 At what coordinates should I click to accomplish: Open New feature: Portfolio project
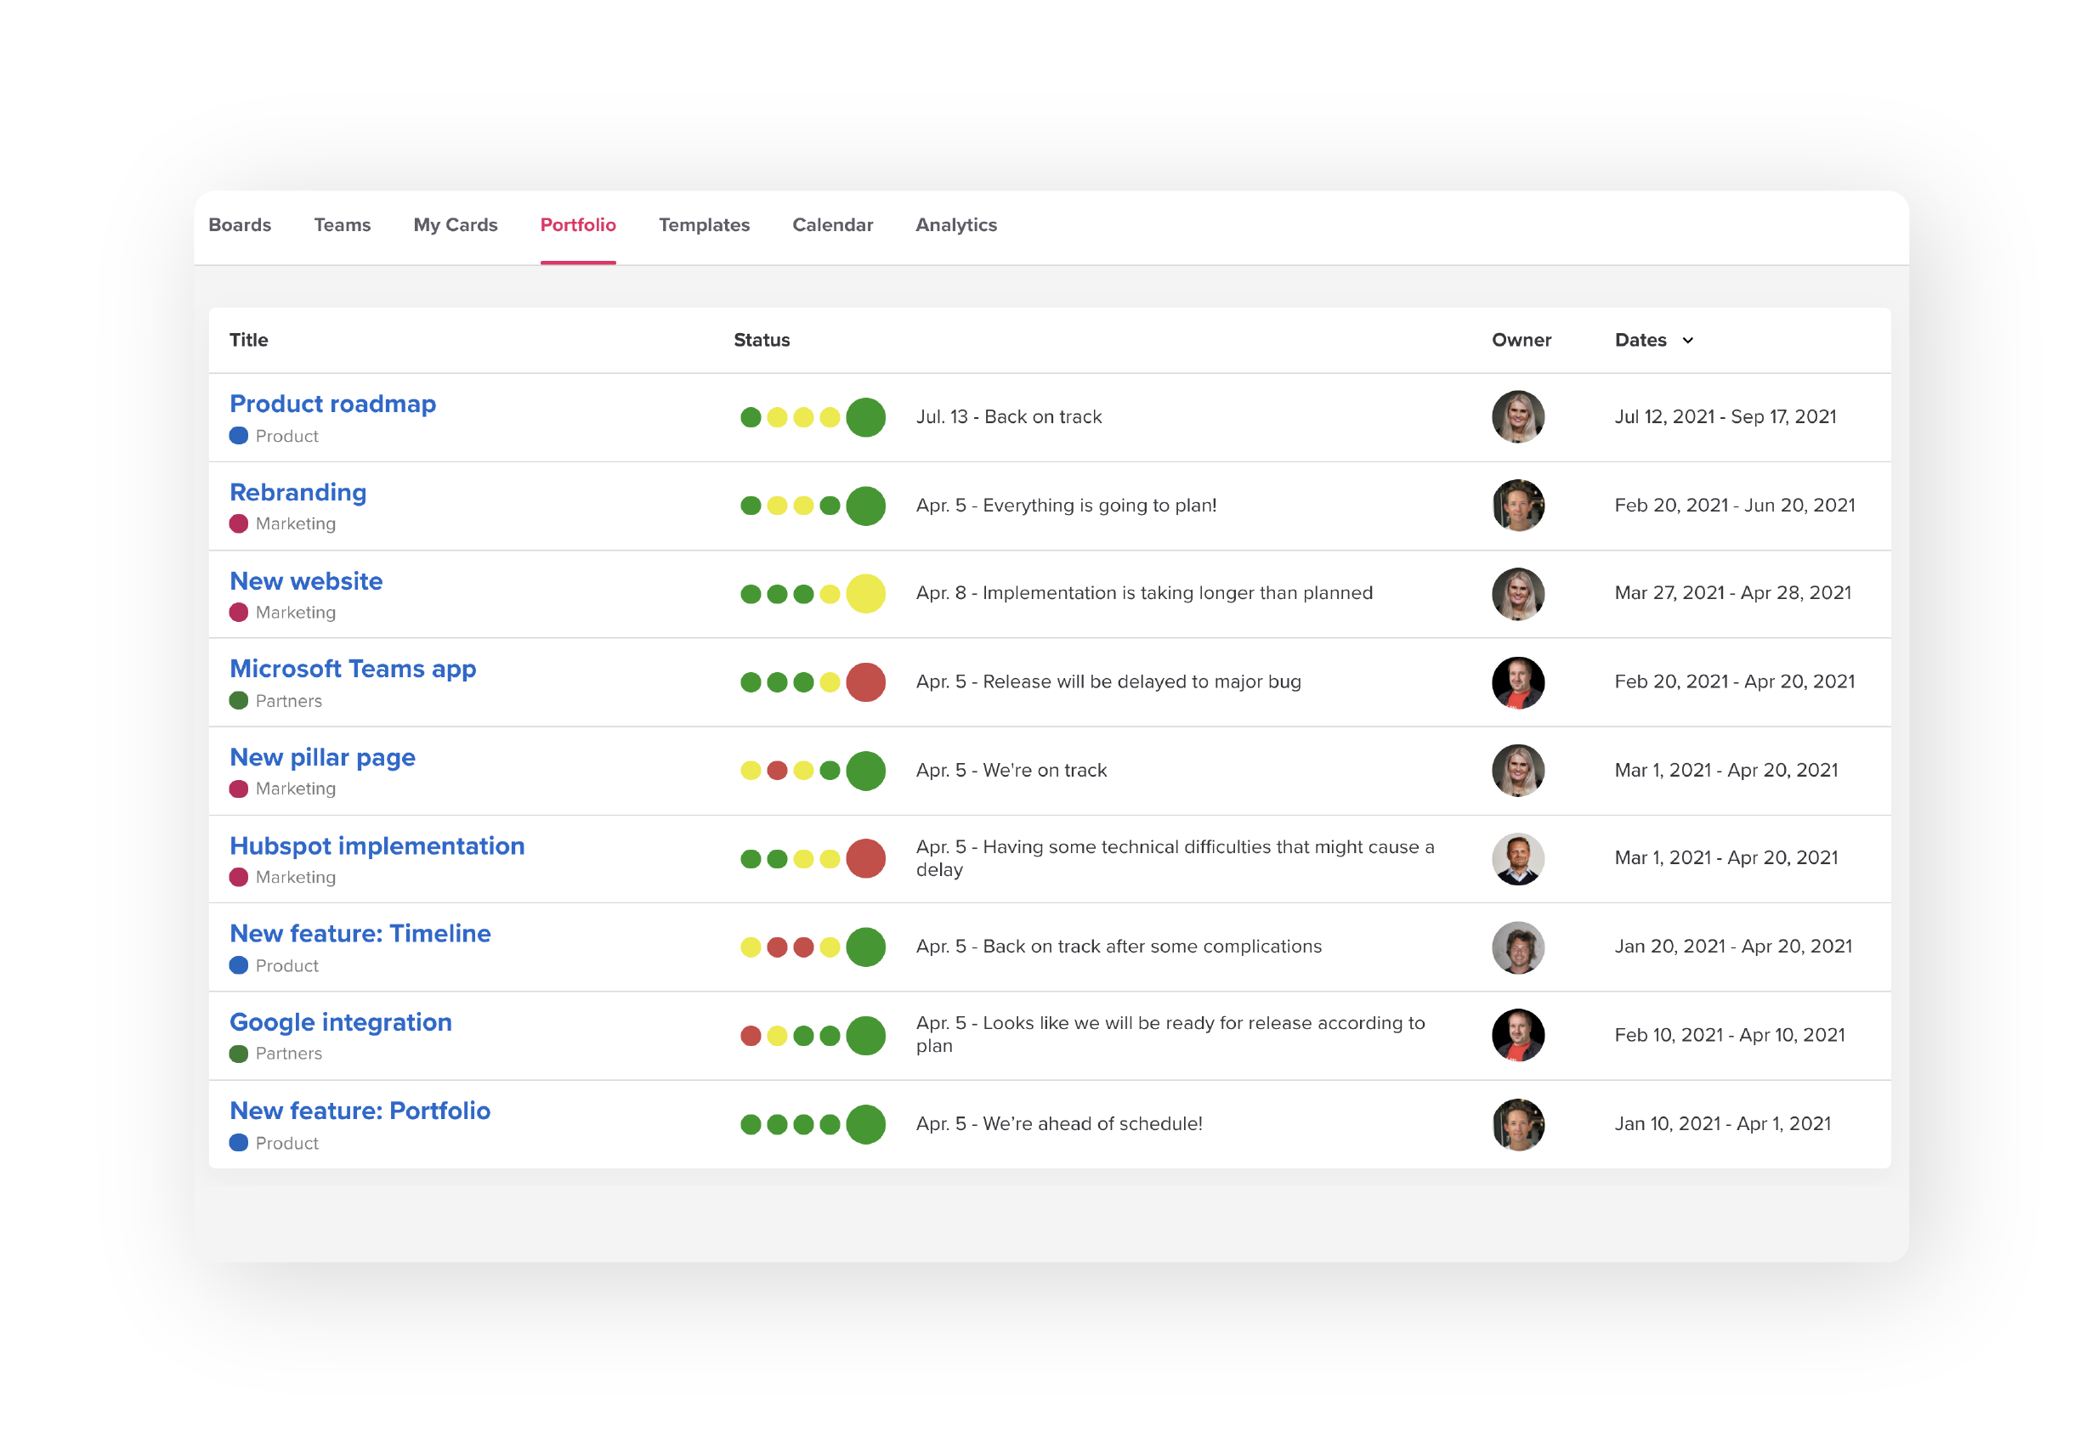coord(360,1110)
